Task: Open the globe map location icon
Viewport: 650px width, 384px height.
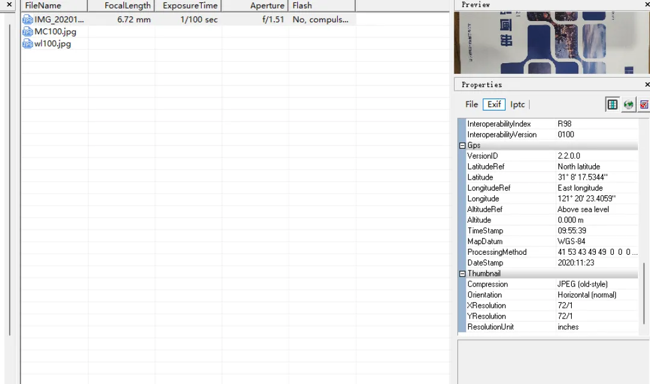Action: pyautogui.click(x=628, y=105)
